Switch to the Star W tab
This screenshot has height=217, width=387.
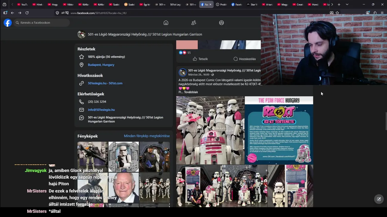pyautogui.click(x=252, y=5)
